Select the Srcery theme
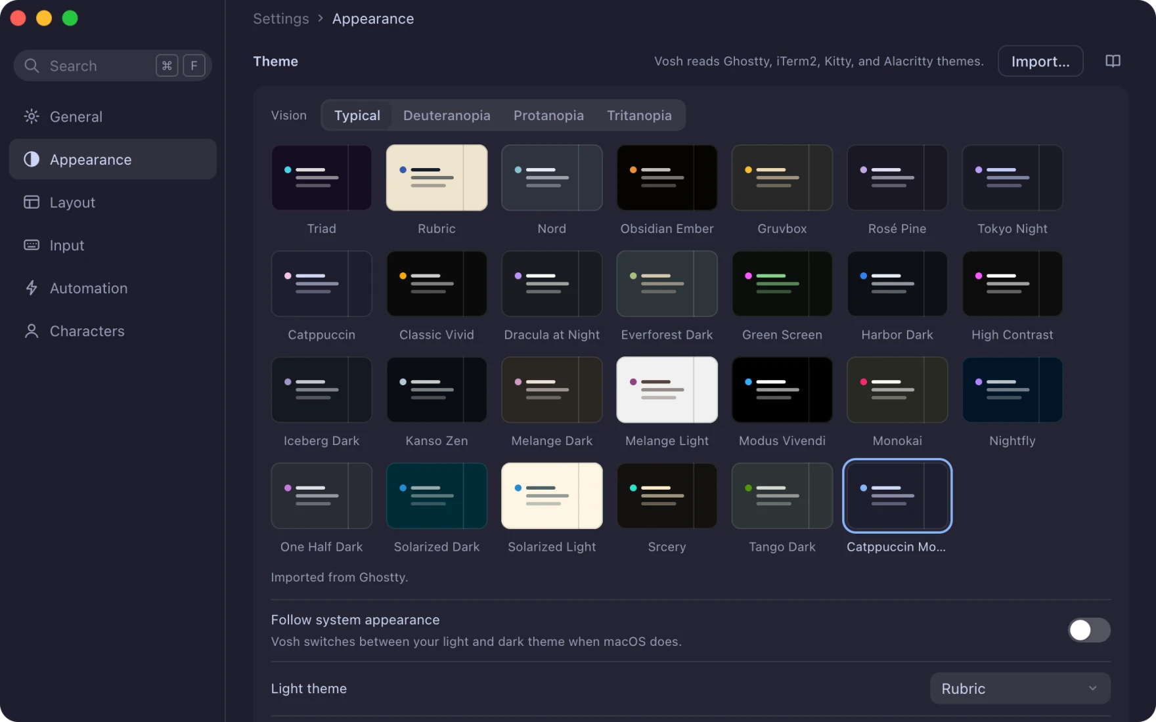Image resolution: width=1156 pixels, height=722 pixels. coord(667,496)
